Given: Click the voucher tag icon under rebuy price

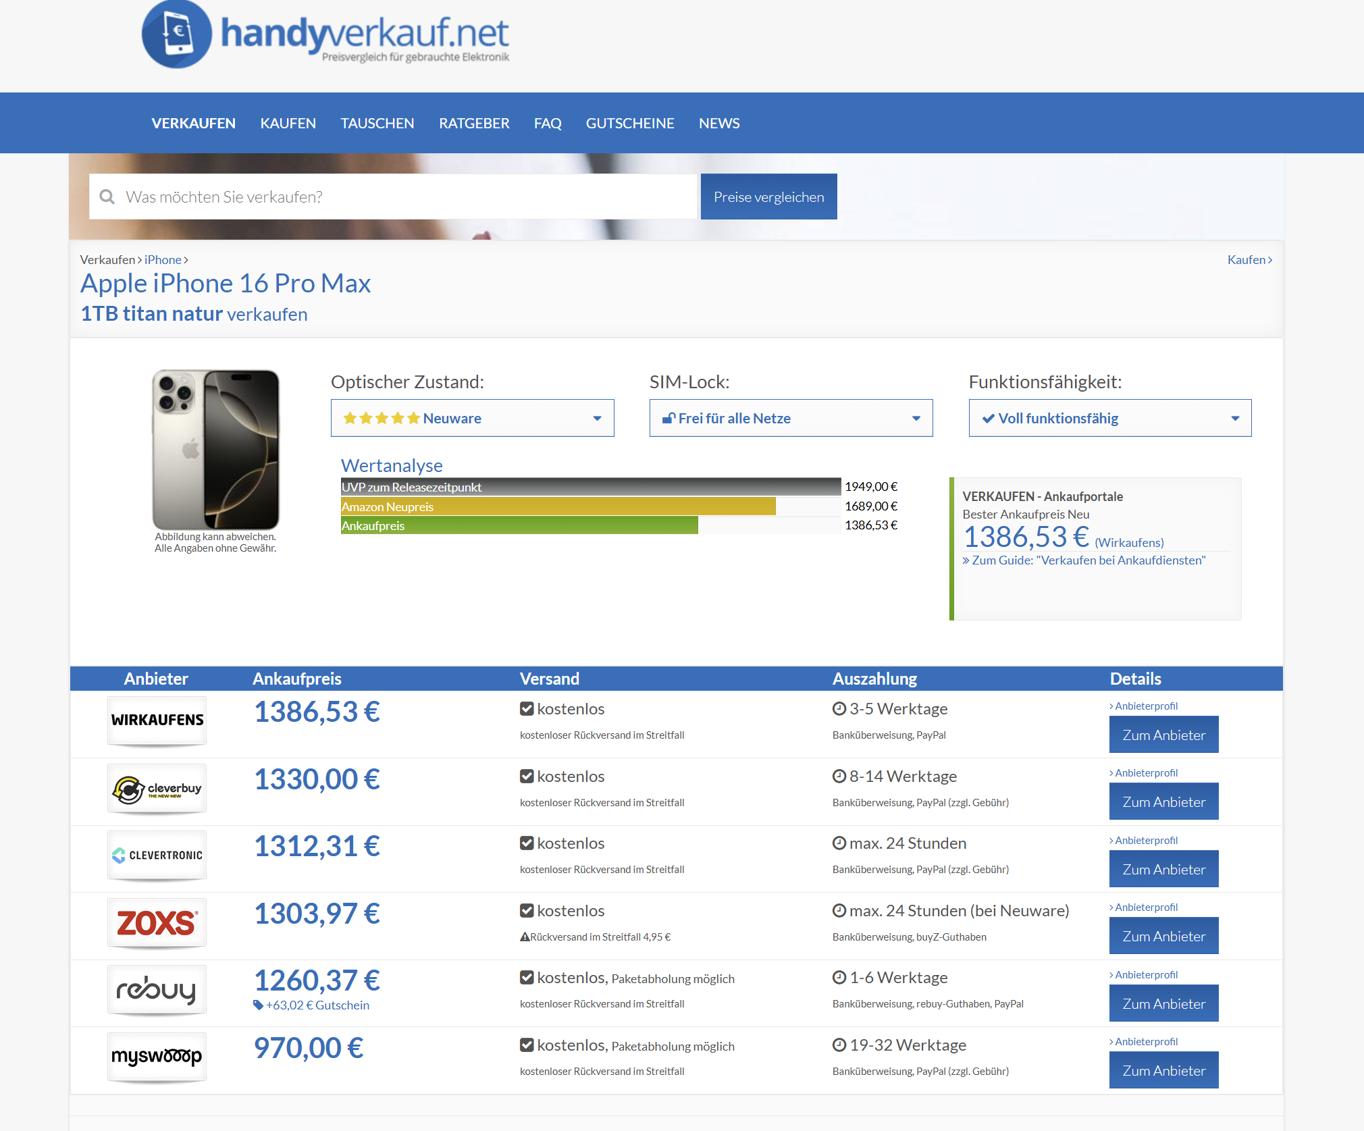Looking at the screenshot, I should [258, 1005].
